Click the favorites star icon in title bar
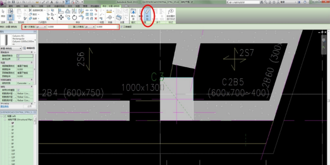This screenshot has height=165, width=330. pyautogui.click(x=274, y=2)
